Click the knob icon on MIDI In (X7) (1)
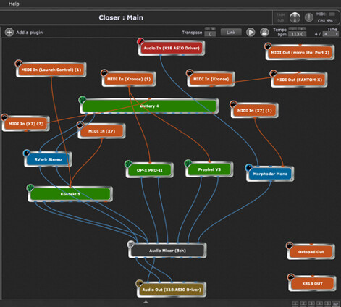This screenshot has height=307, width=341. click(x=233, y=104)
